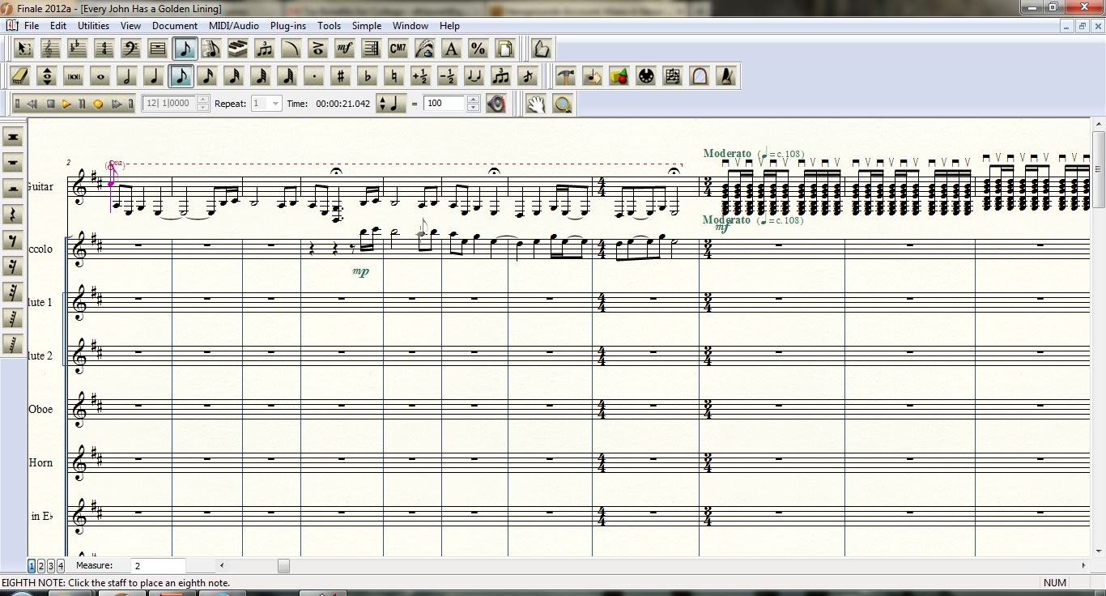Open the Key Signature tool
The height and width of the screenshot is (596, 1106).
[x=77, y=49]
